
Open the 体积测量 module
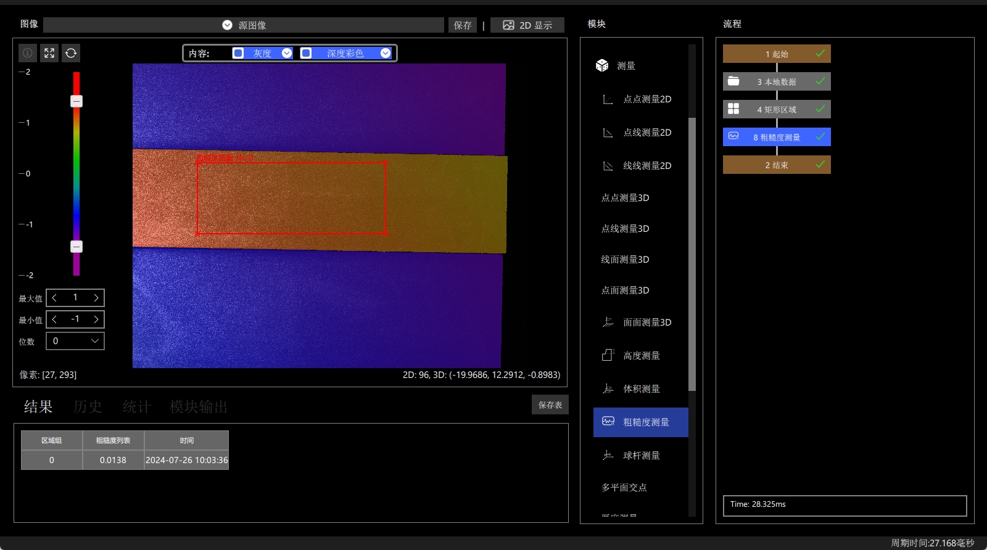[x=631, y=389]
